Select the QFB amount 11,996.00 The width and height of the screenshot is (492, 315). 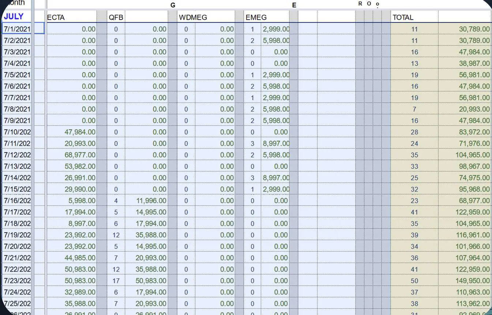tap(146, 201)
